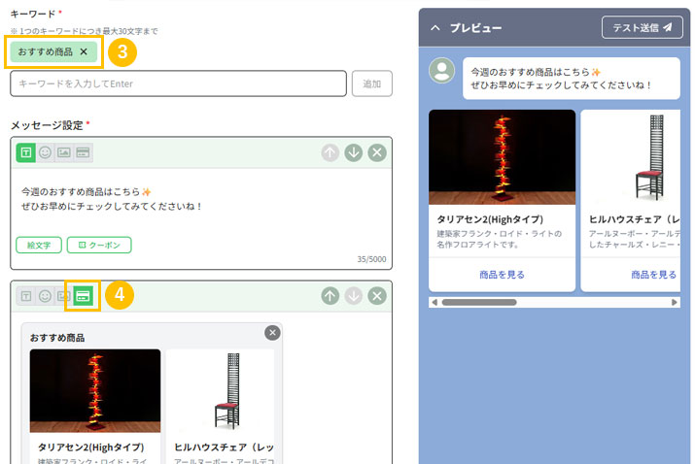
Task: Delete the second message block
Action: pos(377,296)
